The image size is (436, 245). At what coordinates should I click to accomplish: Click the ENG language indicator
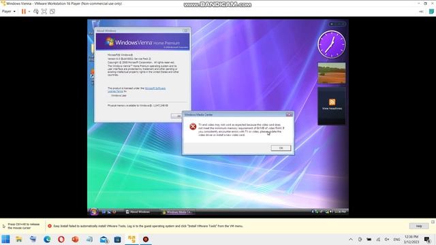[x=396, y=240]
